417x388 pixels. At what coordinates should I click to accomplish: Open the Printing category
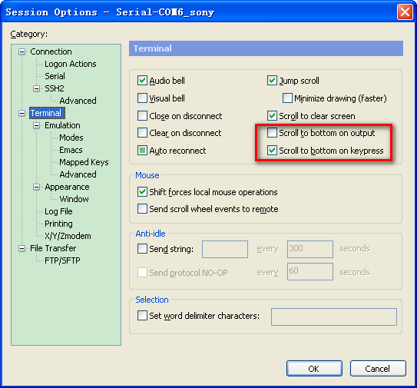(58, 224)
